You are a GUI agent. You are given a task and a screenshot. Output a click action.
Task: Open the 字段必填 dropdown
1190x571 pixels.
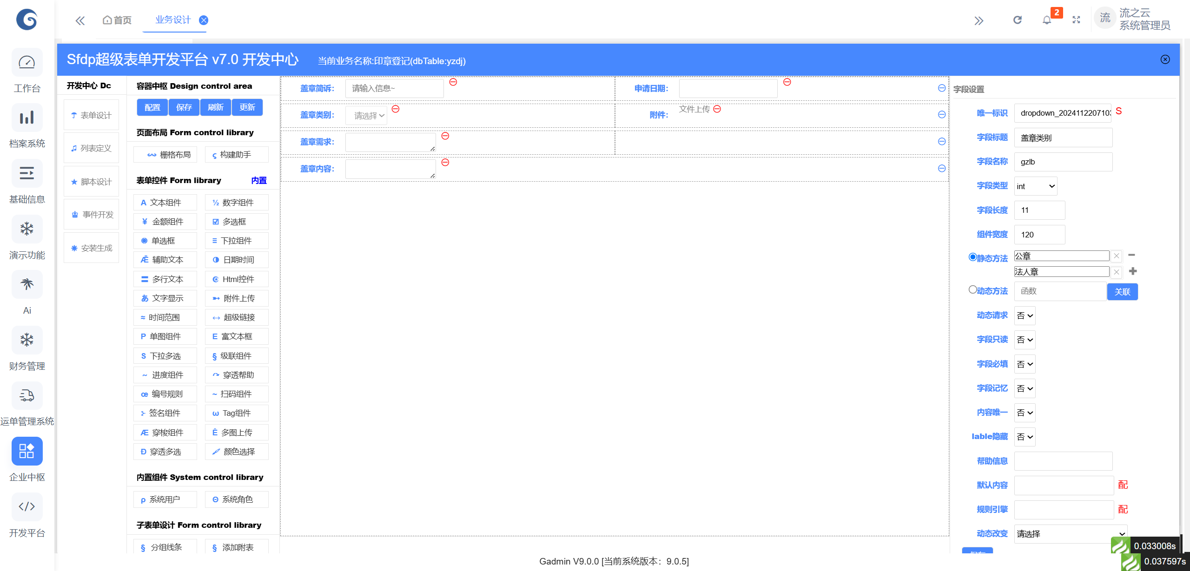click(x=1025, y=364)
